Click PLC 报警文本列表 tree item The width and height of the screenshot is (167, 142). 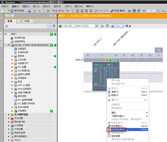point(26,104)
